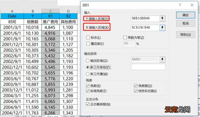Click cell with value 1,205
This screenshot has width=200, height=117.
(68, 50)
